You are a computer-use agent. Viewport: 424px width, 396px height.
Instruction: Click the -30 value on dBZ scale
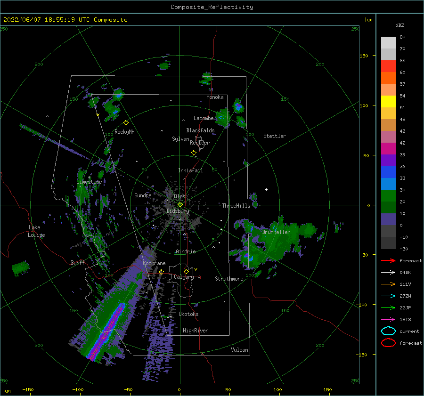click(x=404, y=249)
